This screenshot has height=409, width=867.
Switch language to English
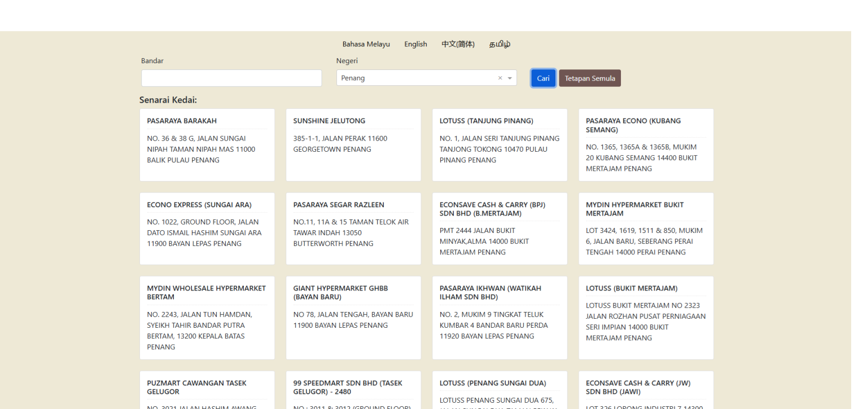click(x=415, y=44)
